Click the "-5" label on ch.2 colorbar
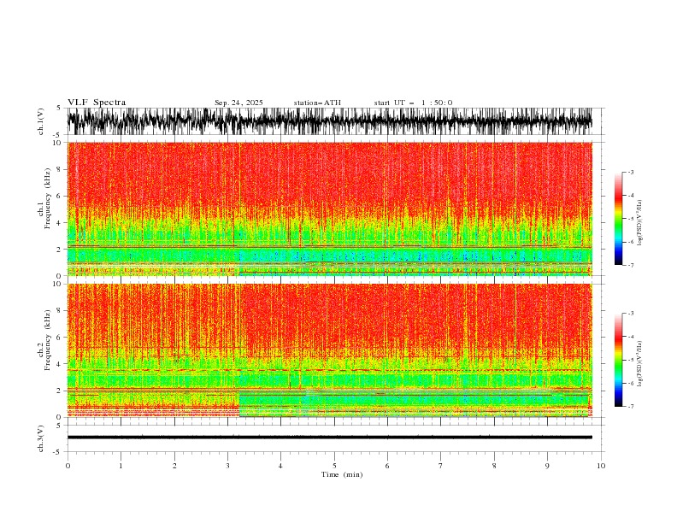The height and width of the screenshot is (523, 677). point(630,360)
